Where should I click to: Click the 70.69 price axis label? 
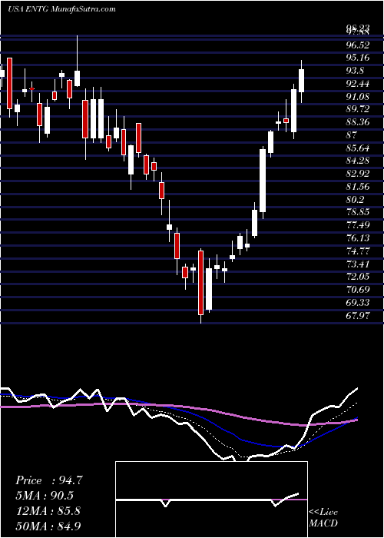359,290
